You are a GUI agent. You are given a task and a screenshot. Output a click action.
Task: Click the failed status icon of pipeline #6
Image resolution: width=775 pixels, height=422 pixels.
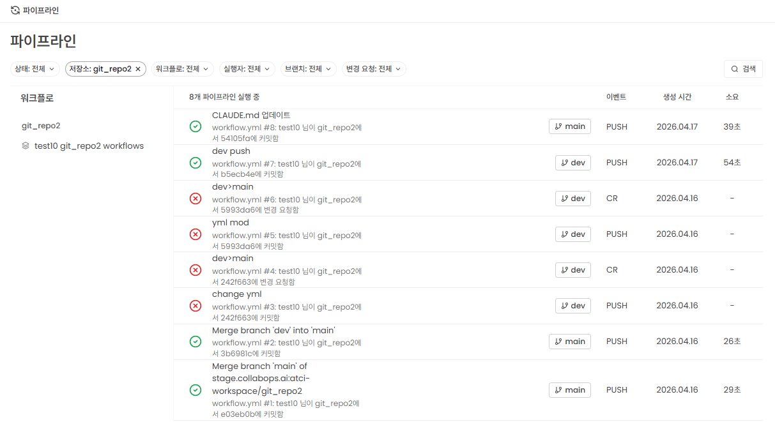coord(196,199)
